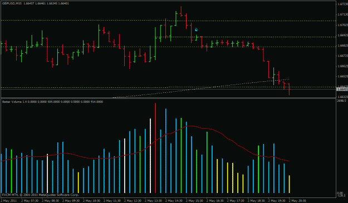Click the 1.67025 price scale label
The width and height of the screenshot is (348, 203).
[x=342, y=25]
